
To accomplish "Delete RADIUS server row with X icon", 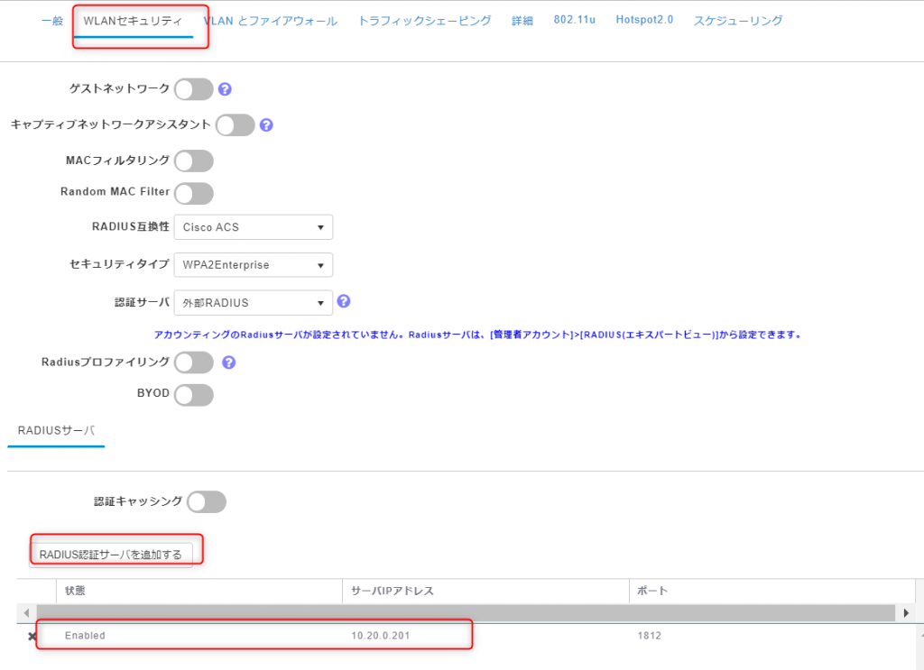I will tap(32, 637).
